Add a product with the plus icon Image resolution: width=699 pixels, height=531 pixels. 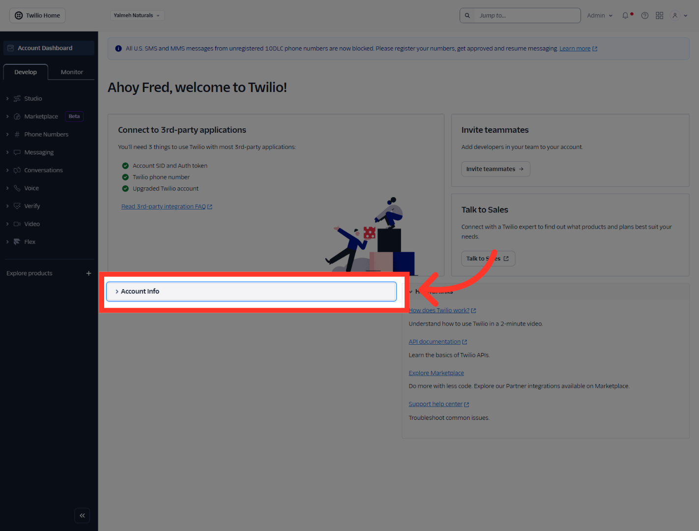point(89,273)
